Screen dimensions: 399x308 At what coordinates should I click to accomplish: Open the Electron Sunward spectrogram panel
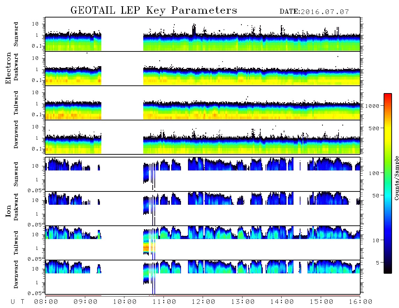[203, 34]
